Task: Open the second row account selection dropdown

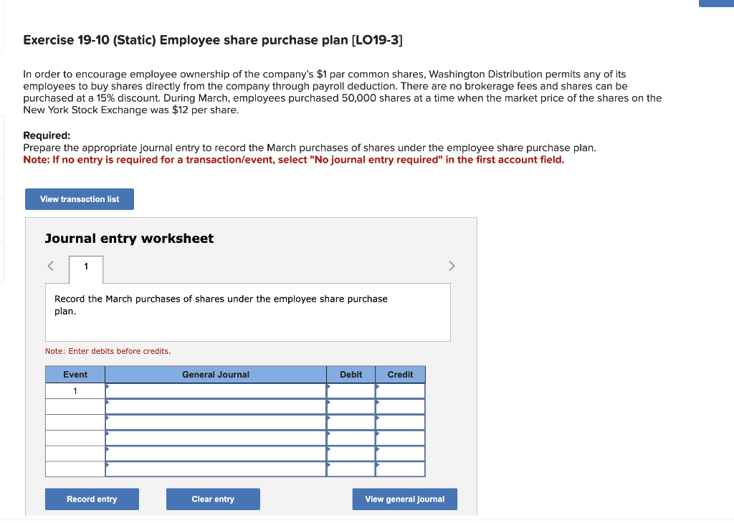Action: point(215,406)
